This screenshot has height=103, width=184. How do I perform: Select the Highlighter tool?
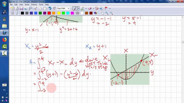(x=83, y=8)
